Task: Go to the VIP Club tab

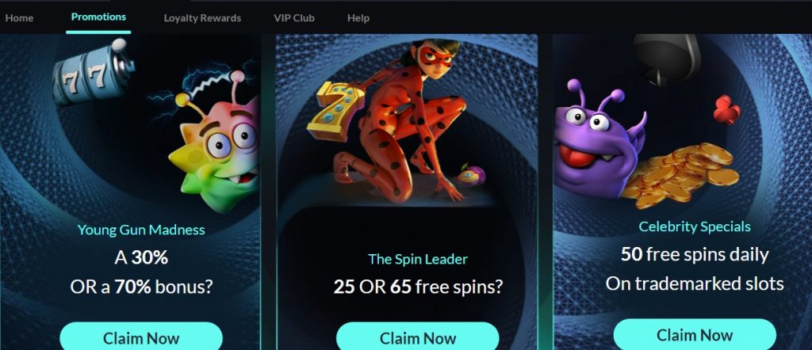Action: (294, 17)
